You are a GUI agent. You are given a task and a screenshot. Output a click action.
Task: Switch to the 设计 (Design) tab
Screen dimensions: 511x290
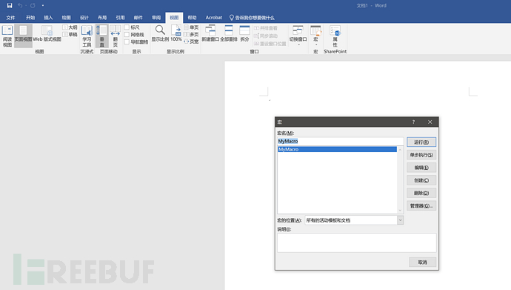coord(84,18)
